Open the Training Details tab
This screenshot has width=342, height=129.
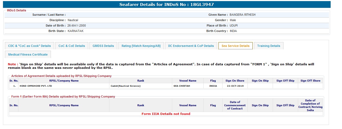(269, 46)
